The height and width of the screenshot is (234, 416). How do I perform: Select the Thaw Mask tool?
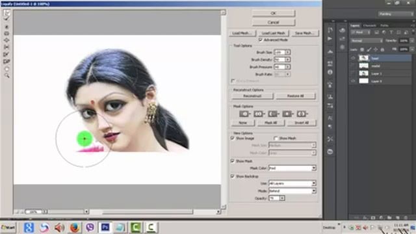[x=6, y=62]
